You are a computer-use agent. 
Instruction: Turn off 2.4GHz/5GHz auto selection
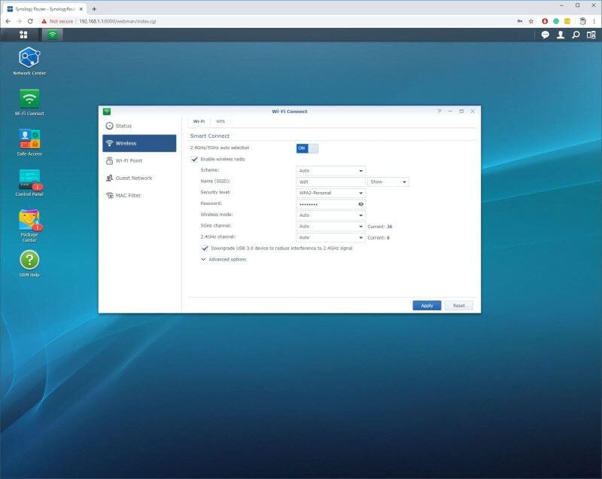pyautogui.click(x=306, y=148)
